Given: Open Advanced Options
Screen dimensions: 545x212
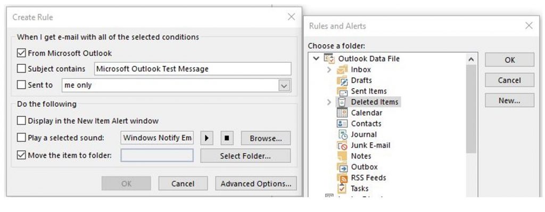Looking at the screenshot, I should coord(256,183).
